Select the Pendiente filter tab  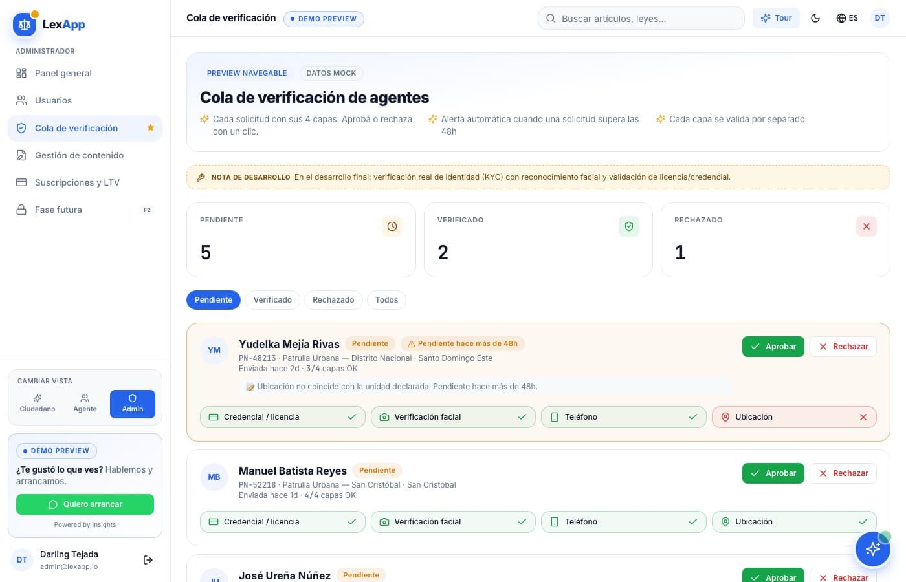[214, 300]
